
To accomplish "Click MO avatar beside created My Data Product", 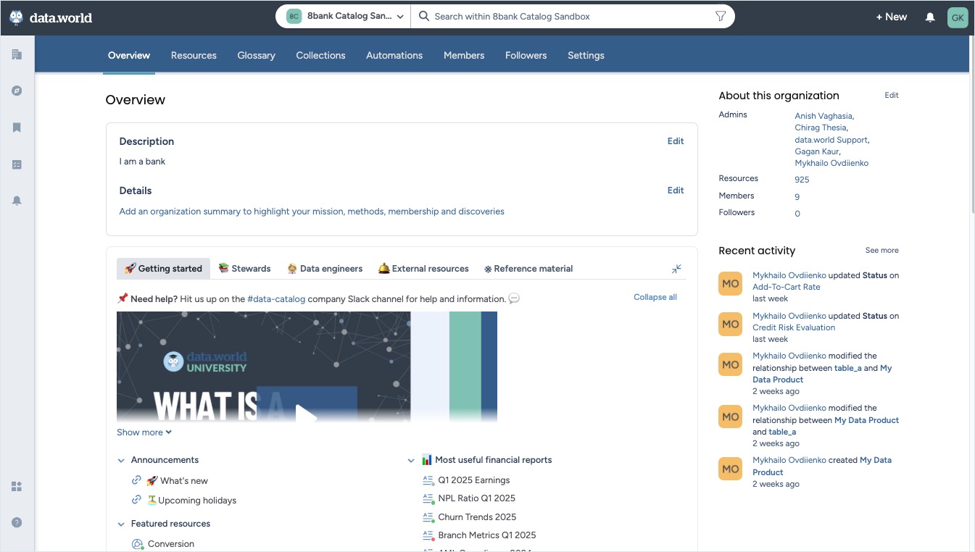I will 730,469.
